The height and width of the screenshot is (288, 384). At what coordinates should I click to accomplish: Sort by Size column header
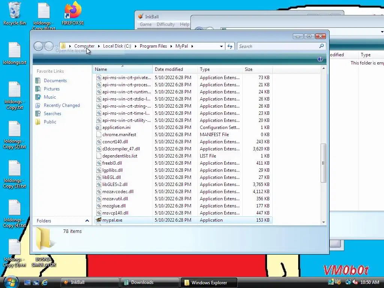pyautogui.click(x=257, y=69)
